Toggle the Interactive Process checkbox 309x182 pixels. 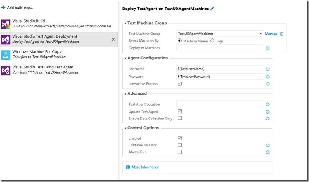(180, 84)
